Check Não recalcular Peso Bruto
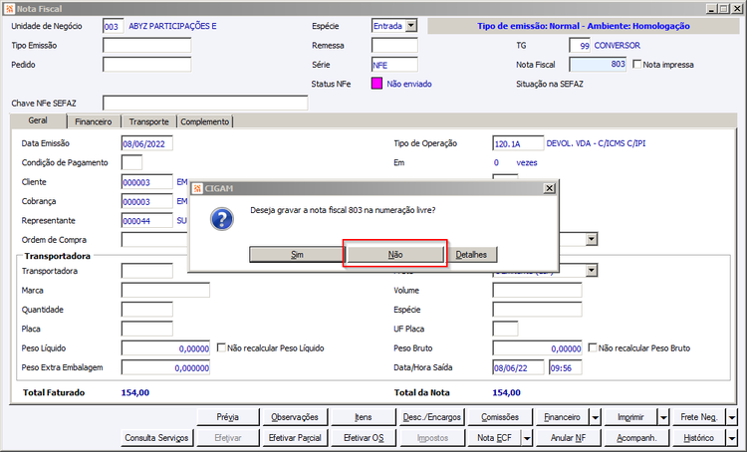The width and height of the screenshot is (747, 452). (593, 347)
